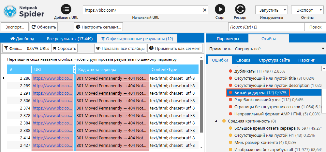Click the Рестарт refresh icon
The image size is (326, 152).
pyautogui.click(x=240, y=9)
